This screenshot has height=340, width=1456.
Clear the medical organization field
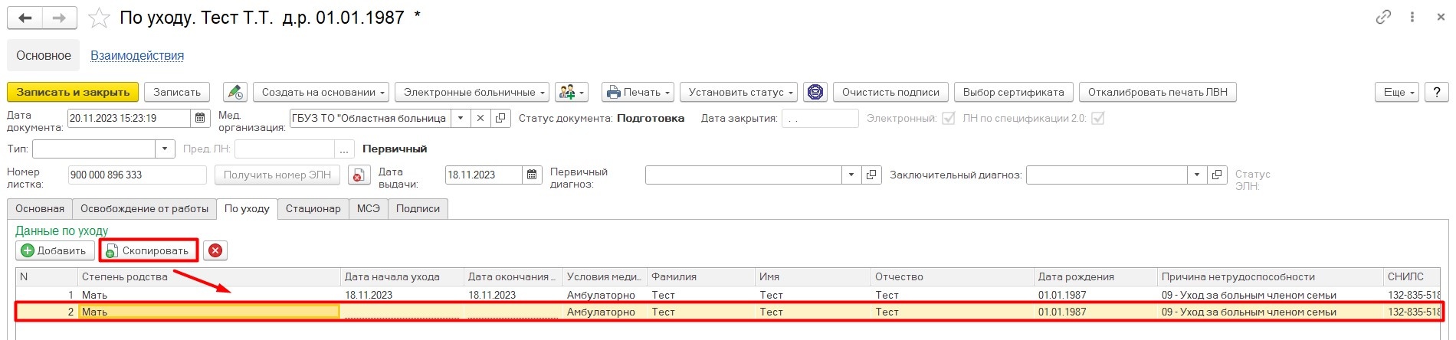(x=480, y=118)
